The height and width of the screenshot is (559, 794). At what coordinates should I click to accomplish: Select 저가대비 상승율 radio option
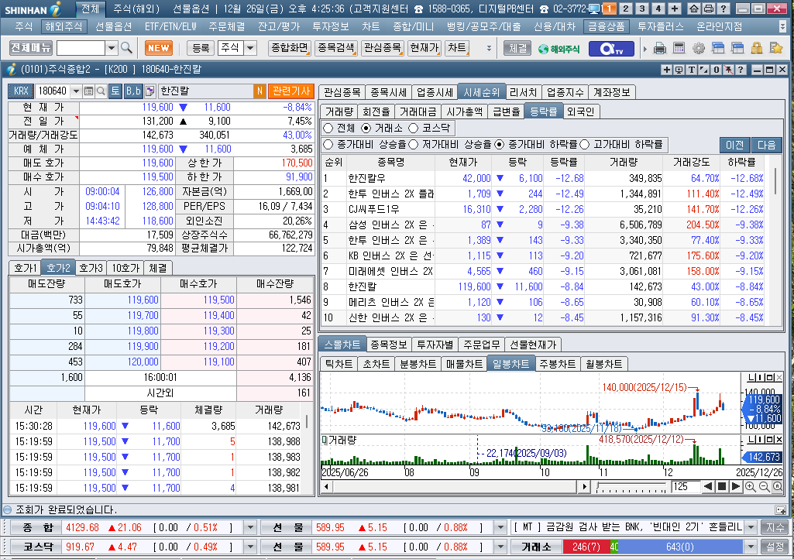click(x=413, y=145)
